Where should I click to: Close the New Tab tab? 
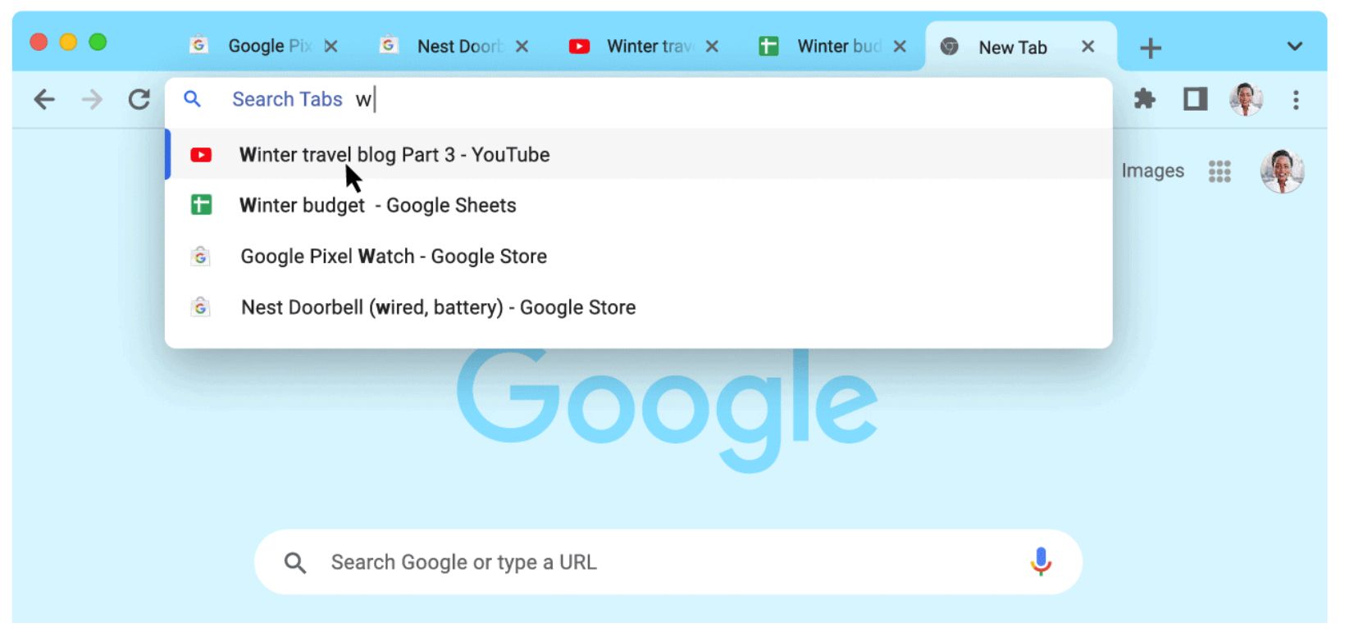click(x=1088, y=47)
